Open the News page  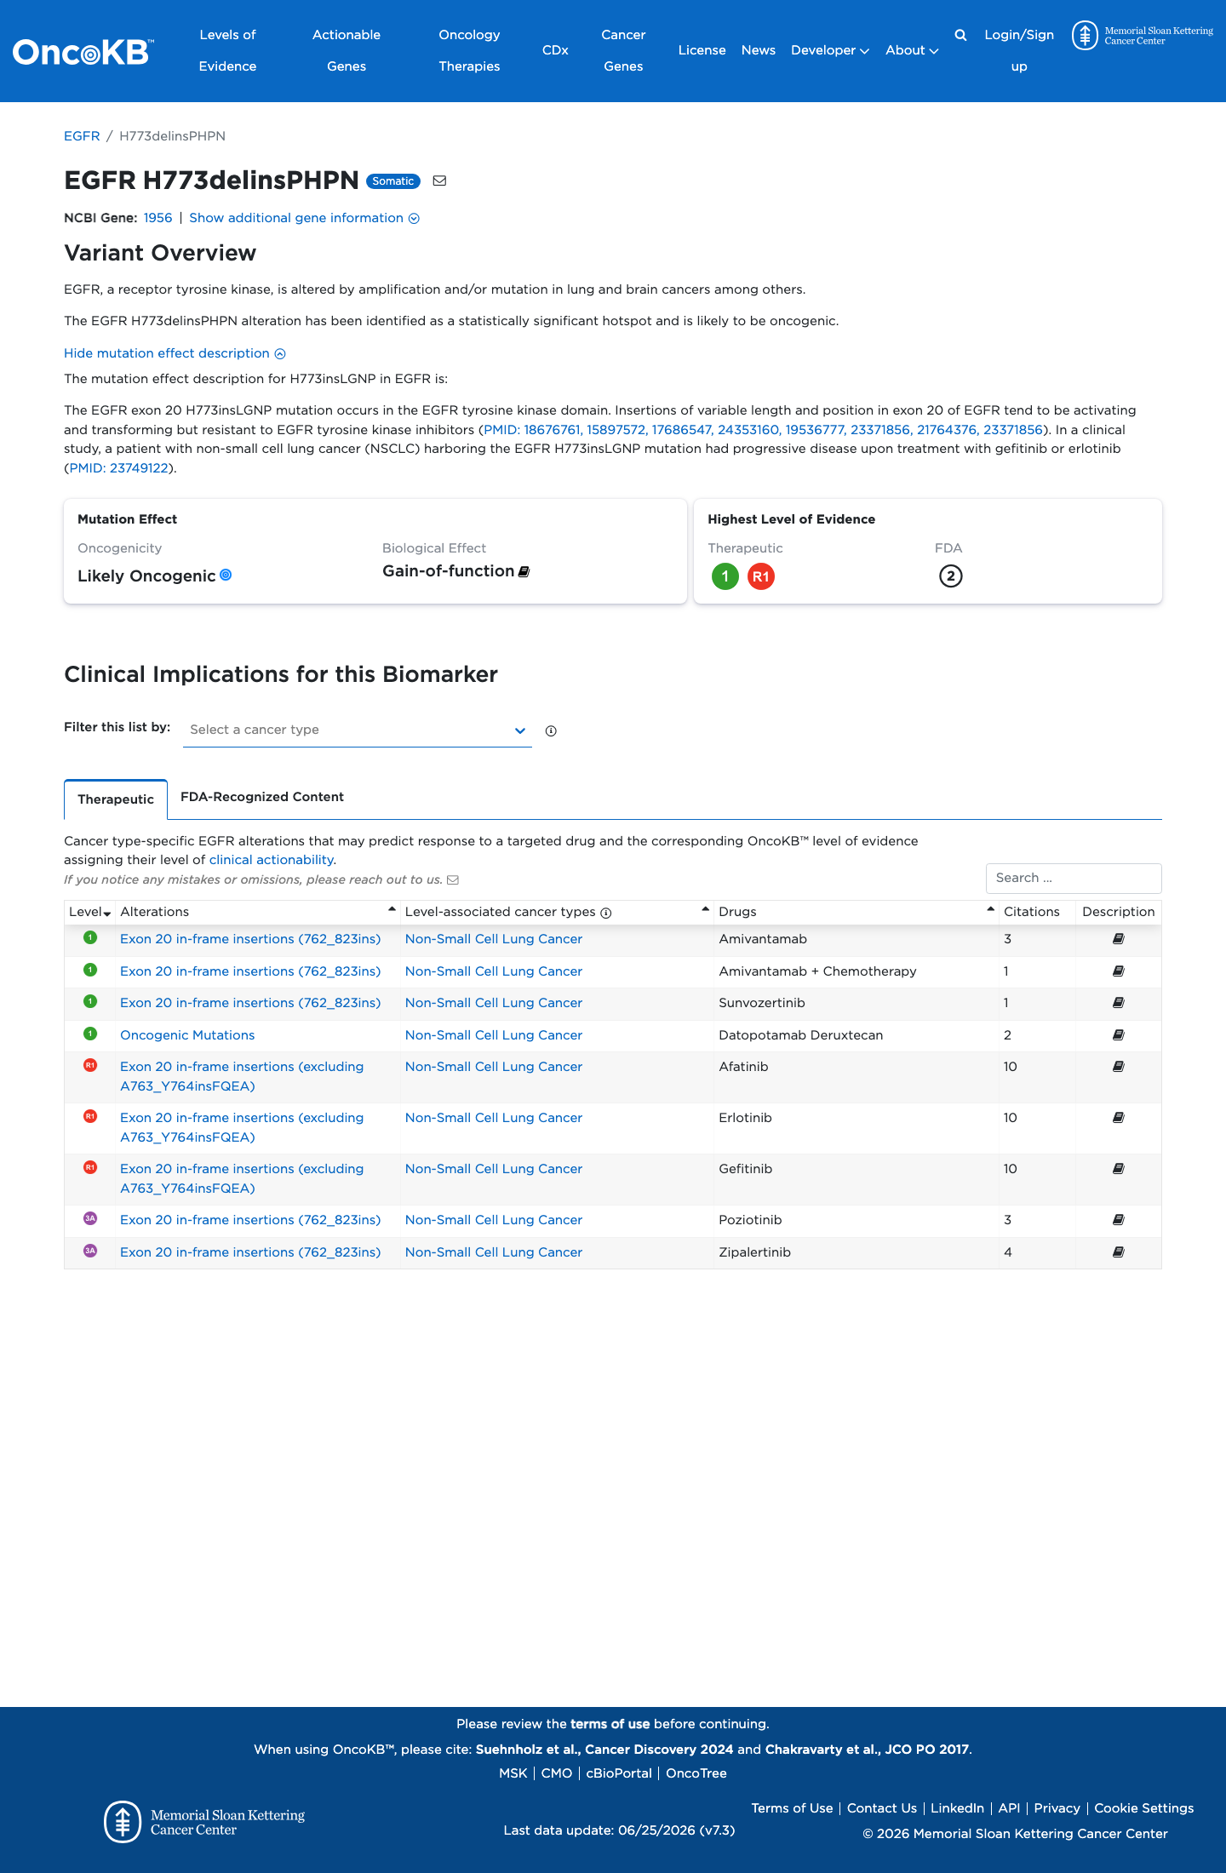tap(759, 50)
